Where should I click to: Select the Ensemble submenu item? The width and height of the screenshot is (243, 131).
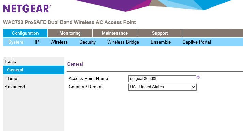(x=161, y=42)
